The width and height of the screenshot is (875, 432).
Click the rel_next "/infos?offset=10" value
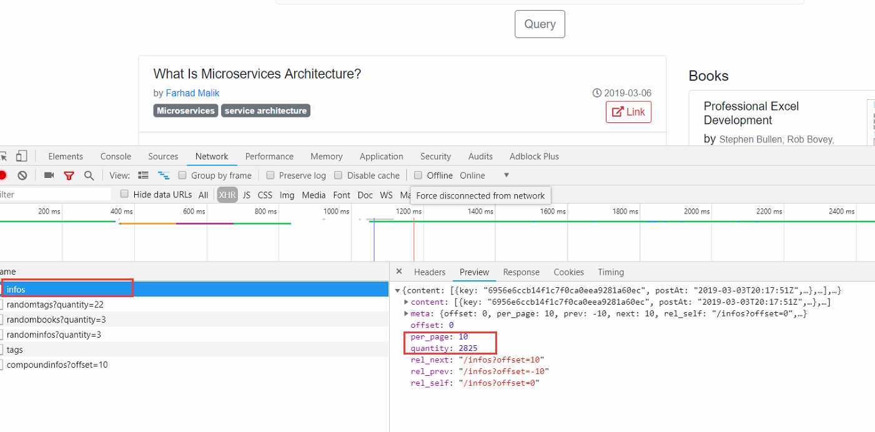502,360
